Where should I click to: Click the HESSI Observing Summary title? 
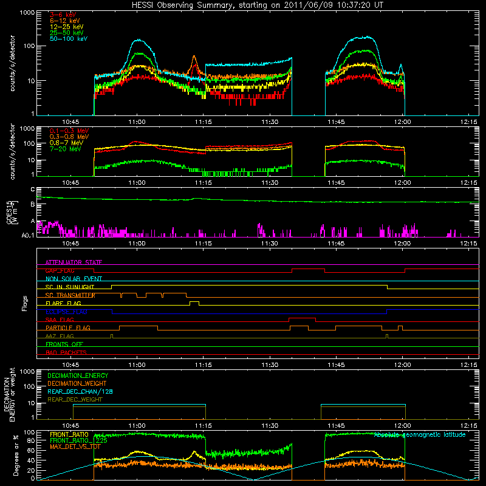pyautogui.click(x=257, y=5)
